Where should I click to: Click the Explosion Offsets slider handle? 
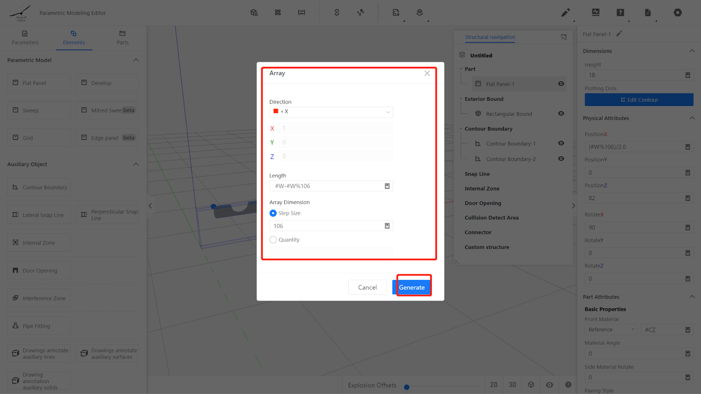pyautogui.click(x=407, y=387)
